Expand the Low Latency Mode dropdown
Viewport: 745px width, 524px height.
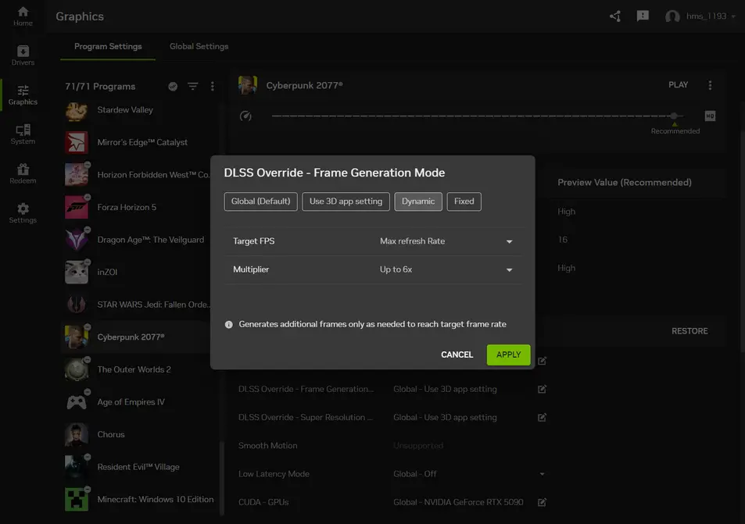pyautogui.click(x=542, y=474)
